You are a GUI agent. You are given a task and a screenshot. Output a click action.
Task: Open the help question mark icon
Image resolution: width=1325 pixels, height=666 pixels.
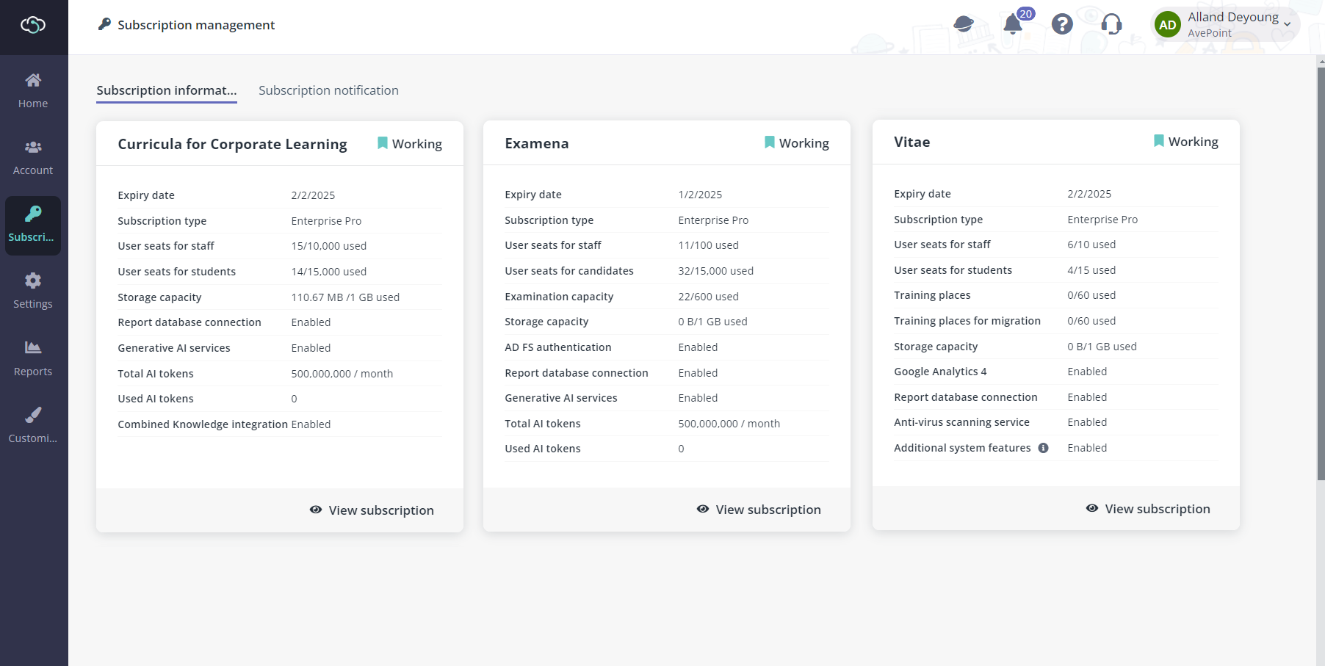point(1062,24)
